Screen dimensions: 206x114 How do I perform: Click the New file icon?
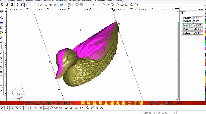[2, 5]
